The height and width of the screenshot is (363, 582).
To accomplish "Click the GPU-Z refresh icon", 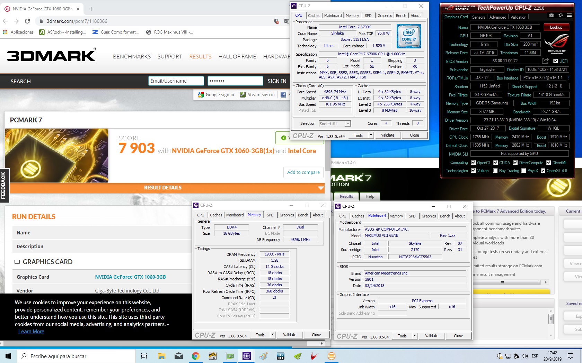I will coord(561,16).
